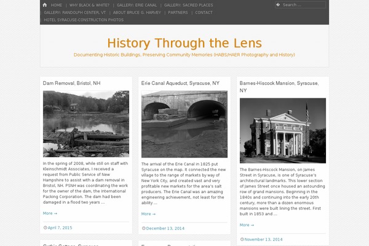Click the Barnes-Hiscock Mansion excerpt paragraph
The image size is (369, 246).
[x=282, y=192]
